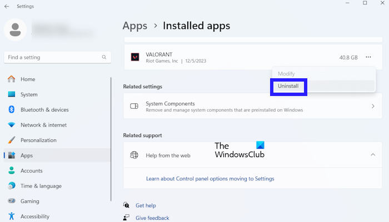Click the Get help link
Viewport: 389px width, 222px height.
click(x=146, y=205)
